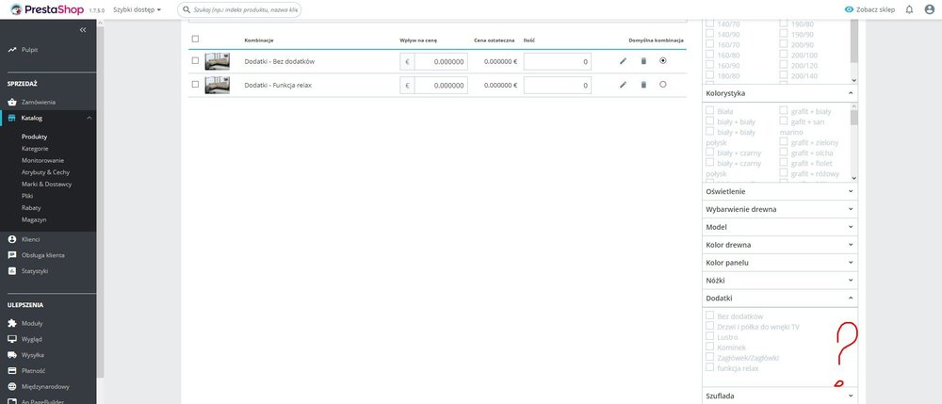Open Produkty submenu item
This screenshot has height=404, width=942.
[x=34, y=137]
